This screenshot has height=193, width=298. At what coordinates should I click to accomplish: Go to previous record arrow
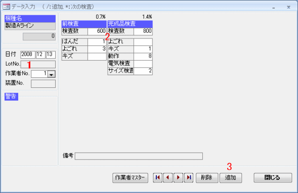tap(168, 177)
